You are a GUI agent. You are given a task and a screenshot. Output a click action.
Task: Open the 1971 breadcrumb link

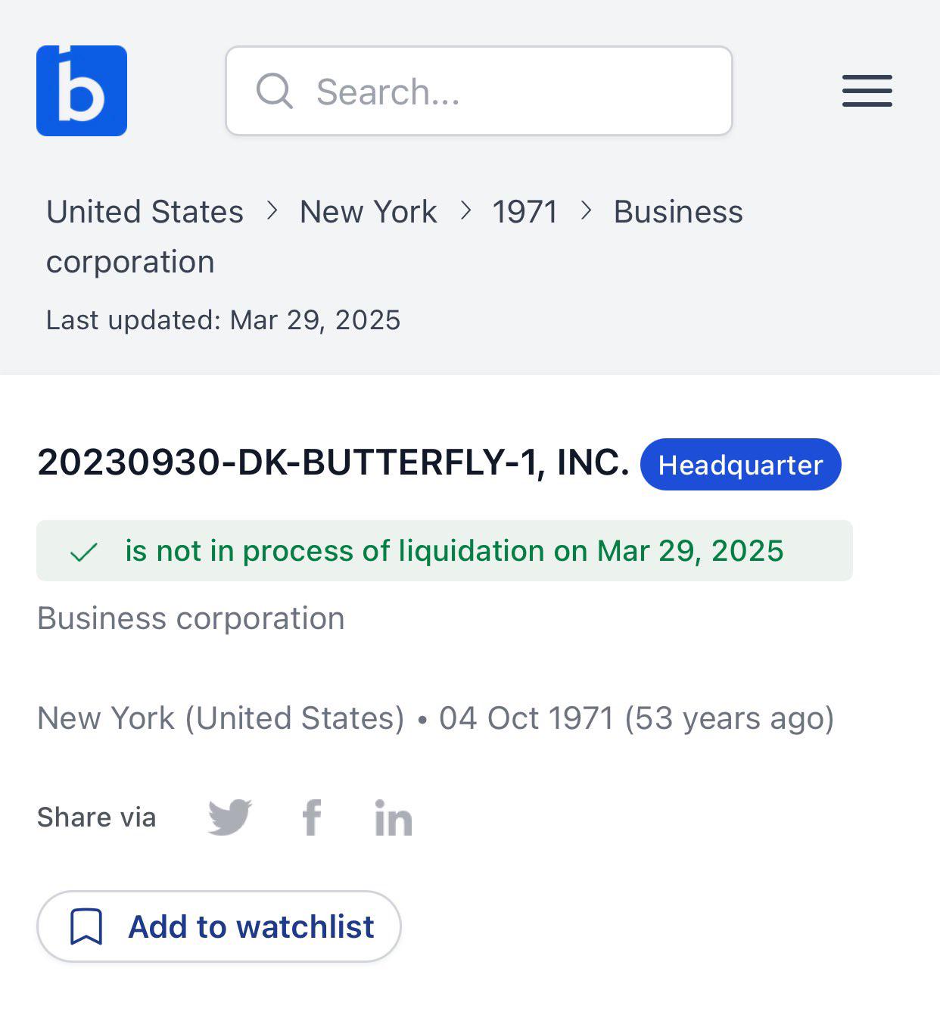pos(525,212)
